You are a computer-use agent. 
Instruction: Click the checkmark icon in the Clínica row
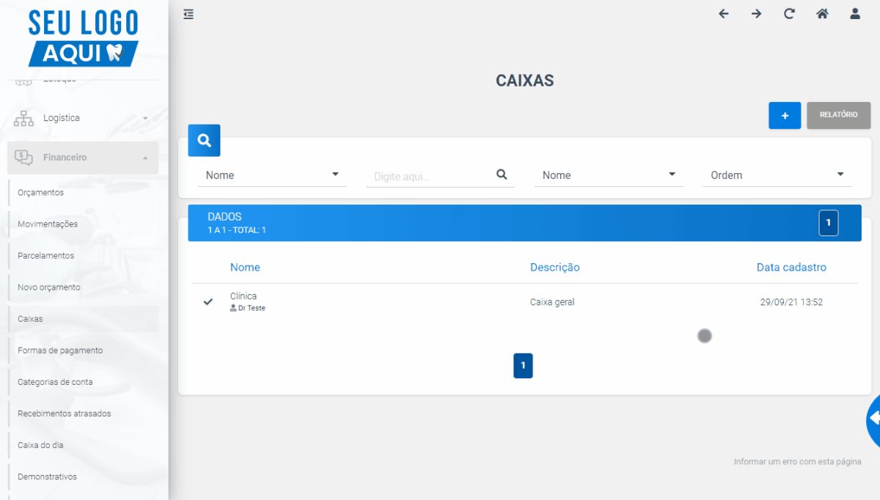(x=208, y=301)
